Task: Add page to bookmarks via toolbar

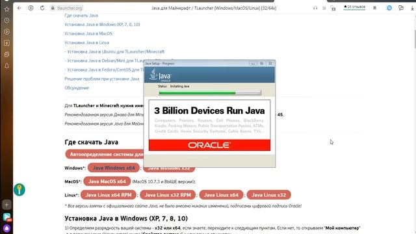Action: (374, 8)
